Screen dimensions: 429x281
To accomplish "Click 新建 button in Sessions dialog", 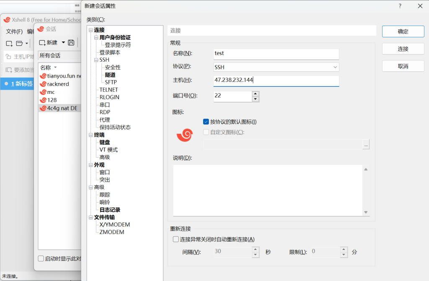I will 49,42.
